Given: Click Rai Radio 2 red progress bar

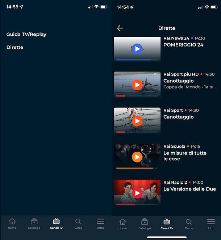Looking at the screenshot, I should (x=137, y=204).
